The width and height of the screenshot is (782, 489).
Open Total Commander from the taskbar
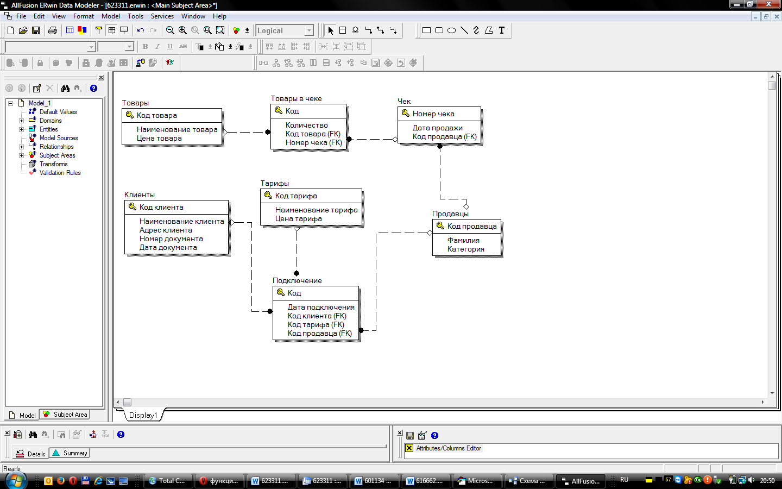pyautogui.click(x=167, y=481)
